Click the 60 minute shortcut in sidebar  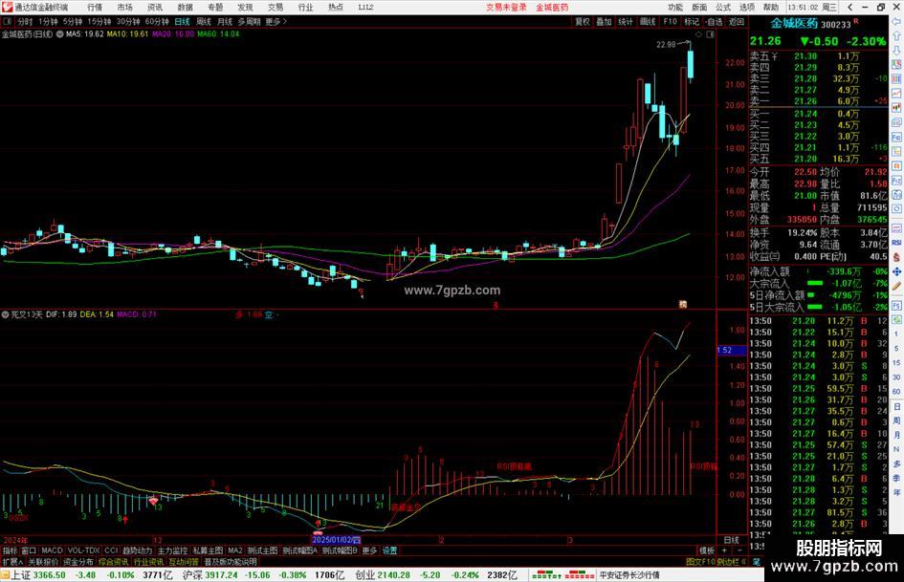(x=896, y=392)
